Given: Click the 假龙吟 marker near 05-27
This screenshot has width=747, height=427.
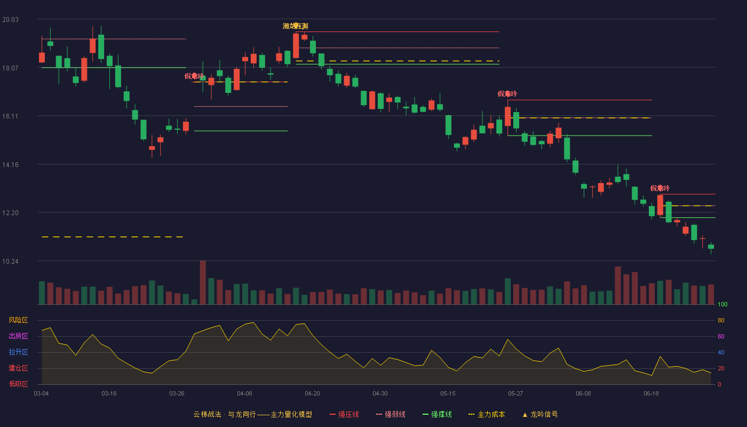Looking at the screenshot, I should point(507,93).
